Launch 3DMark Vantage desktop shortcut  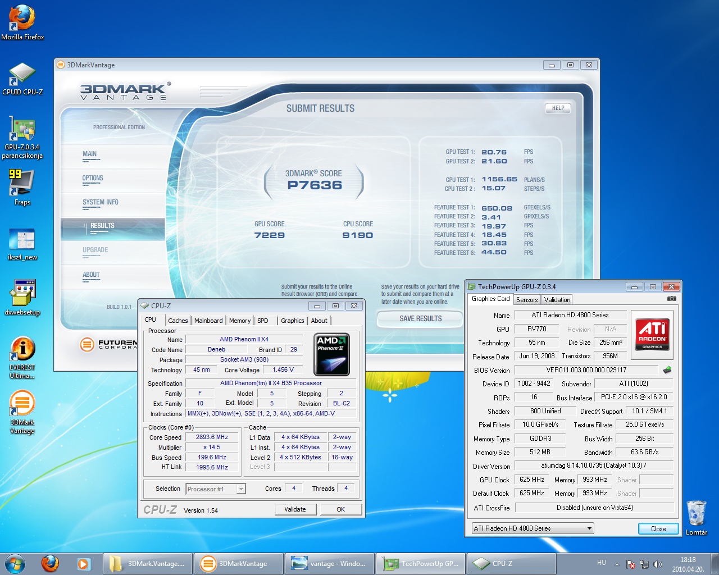(x=22, y=413)
